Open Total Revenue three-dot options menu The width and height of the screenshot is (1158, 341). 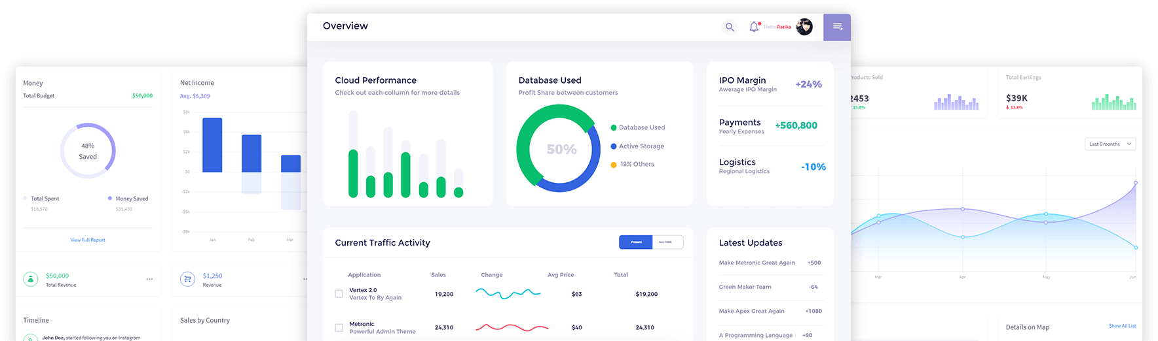tap(149, 279)
